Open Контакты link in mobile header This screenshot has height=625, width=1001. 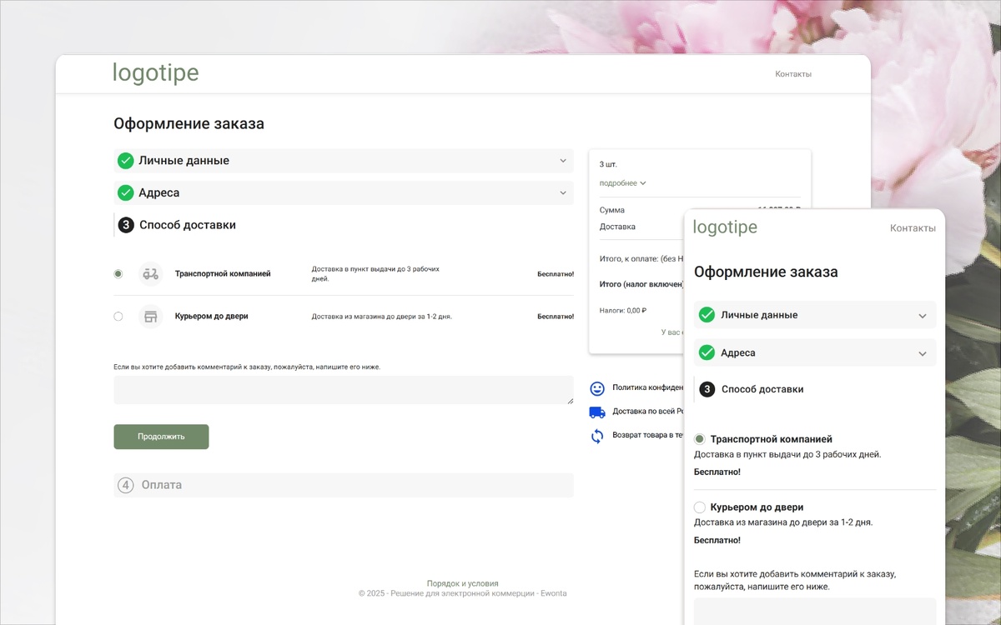pos(913,228)
